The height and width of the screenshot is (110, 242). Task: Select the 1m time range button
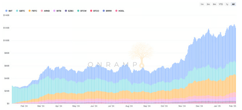coord(202,4)
